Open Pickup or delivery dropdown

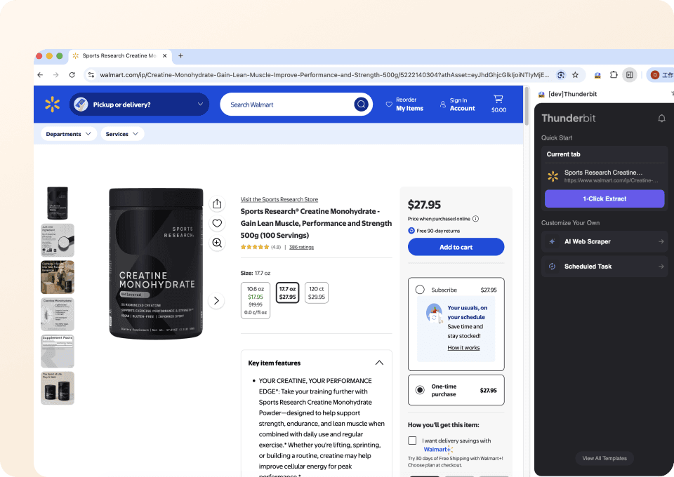pyautogui.click(x=139, y=105)
